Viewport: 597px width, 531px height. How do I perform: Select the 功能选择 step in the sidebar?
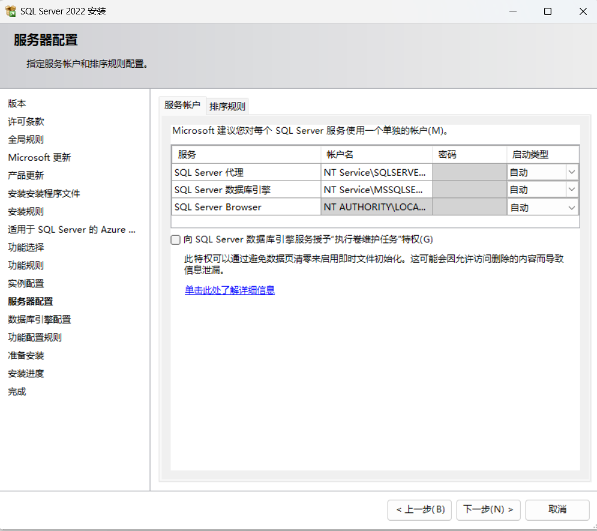pos(26,247)
